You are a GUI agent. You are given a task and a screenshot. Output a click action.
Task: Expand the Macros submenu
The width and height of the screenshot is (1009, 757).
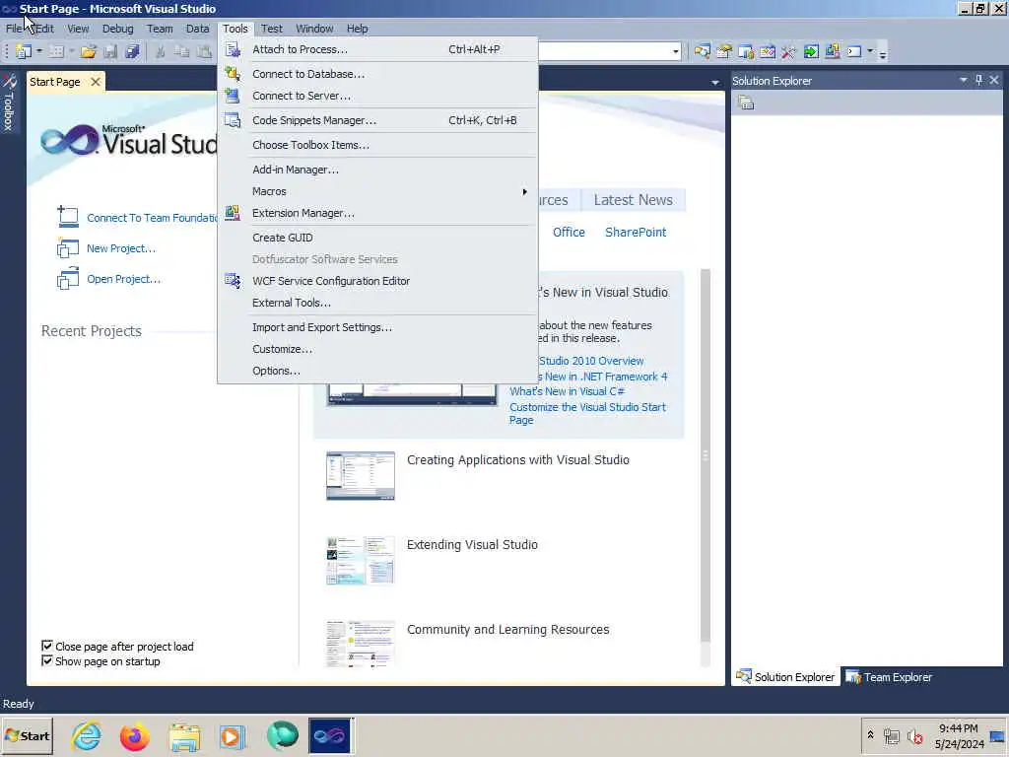coord(377,192)
